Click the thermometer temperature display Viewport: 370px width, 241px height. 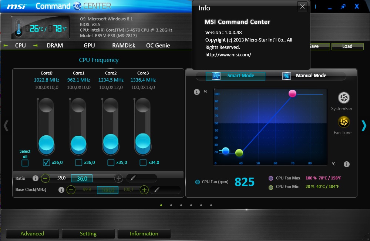[40, 27]
